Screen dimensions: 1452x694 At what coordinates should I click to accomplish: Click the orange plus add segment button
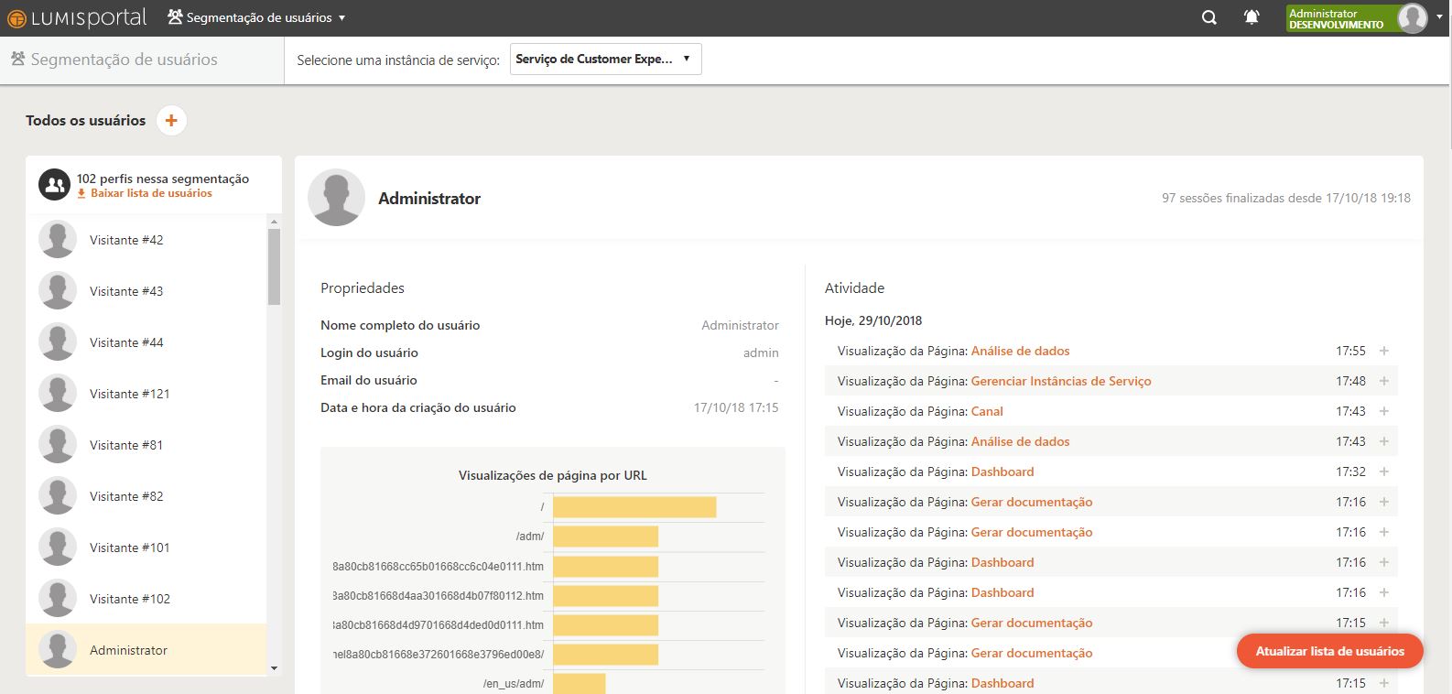tap(171, 120)
